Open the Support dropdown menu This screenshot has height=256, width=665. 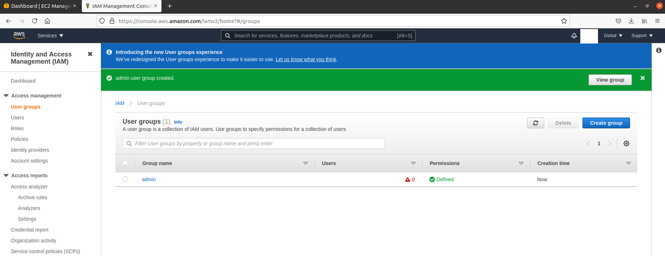pyautogui.click(x=642, y=36)
